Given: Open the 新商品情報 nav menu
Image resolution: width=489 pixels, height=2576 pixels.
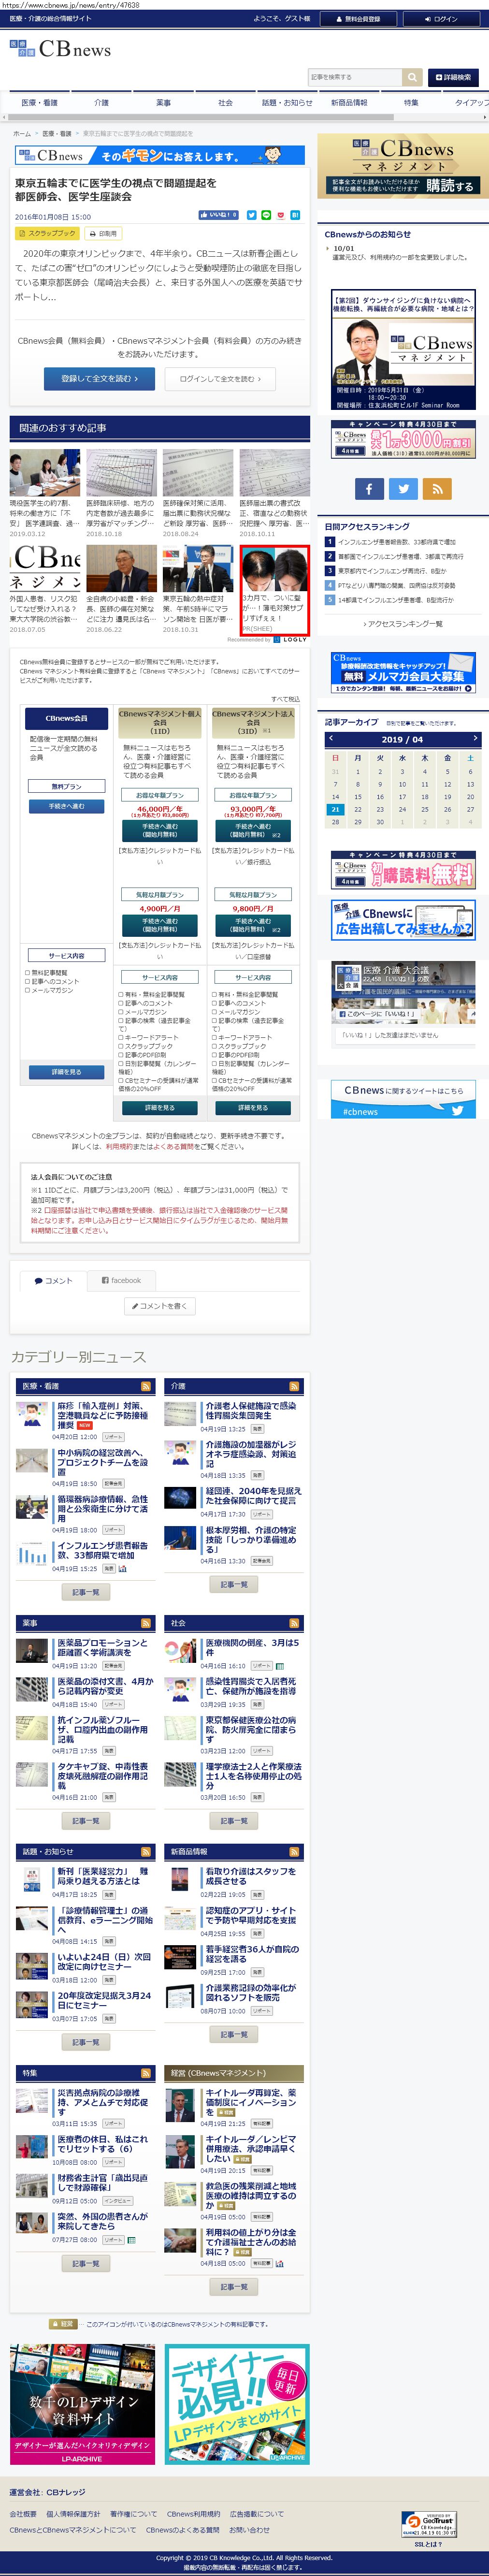Looking at the screenshot, I should coord(349,102).
